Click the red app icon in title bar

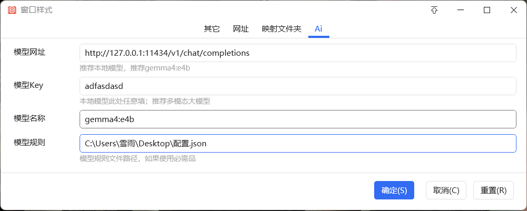[12, 10]
